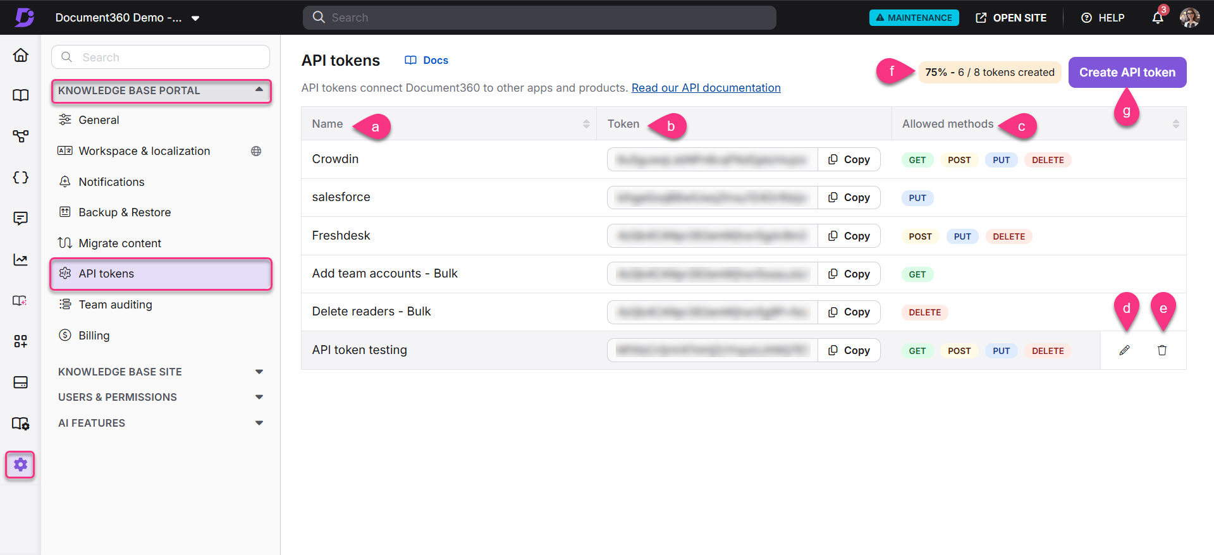Select Backup & Restore menu item
This screenshot has width=1214, height=555.
pyautogui.click(x=125, y=212)
